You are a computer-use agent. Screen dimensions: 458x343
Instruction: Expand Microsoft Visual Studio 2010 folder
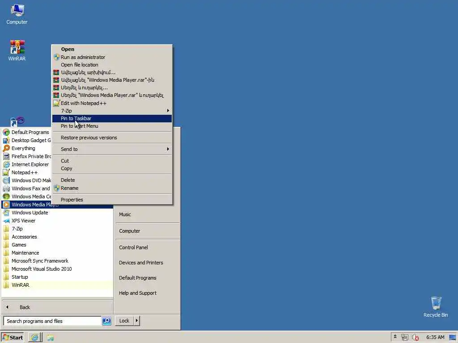point(57,269)
